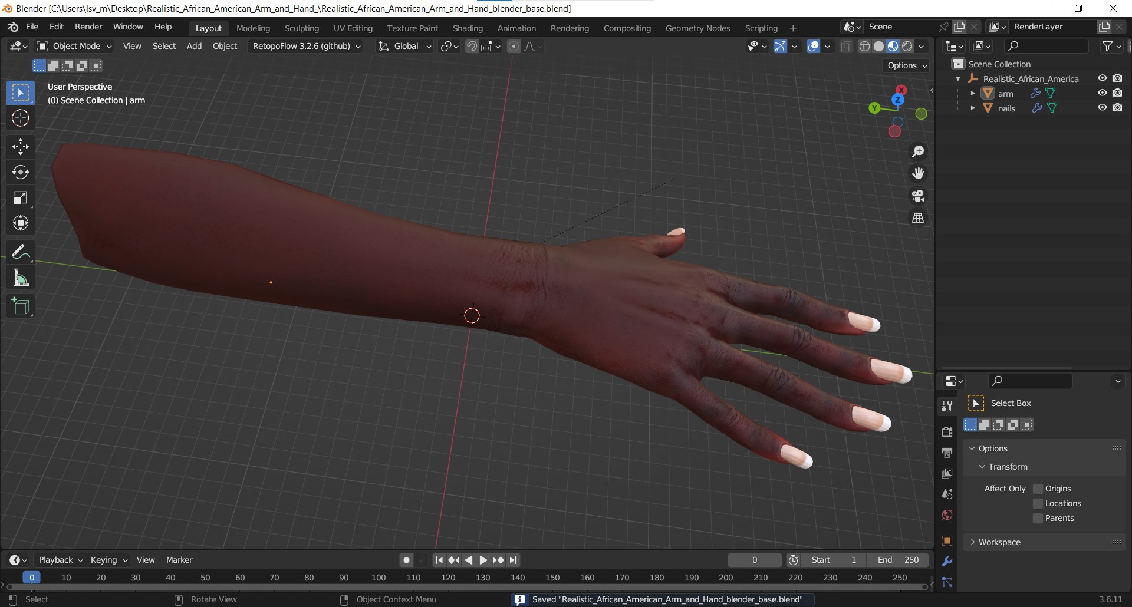Disable the nails object in renders
The height and width of the screenshot is (607, 1132).
click(x=1117, y=108)
